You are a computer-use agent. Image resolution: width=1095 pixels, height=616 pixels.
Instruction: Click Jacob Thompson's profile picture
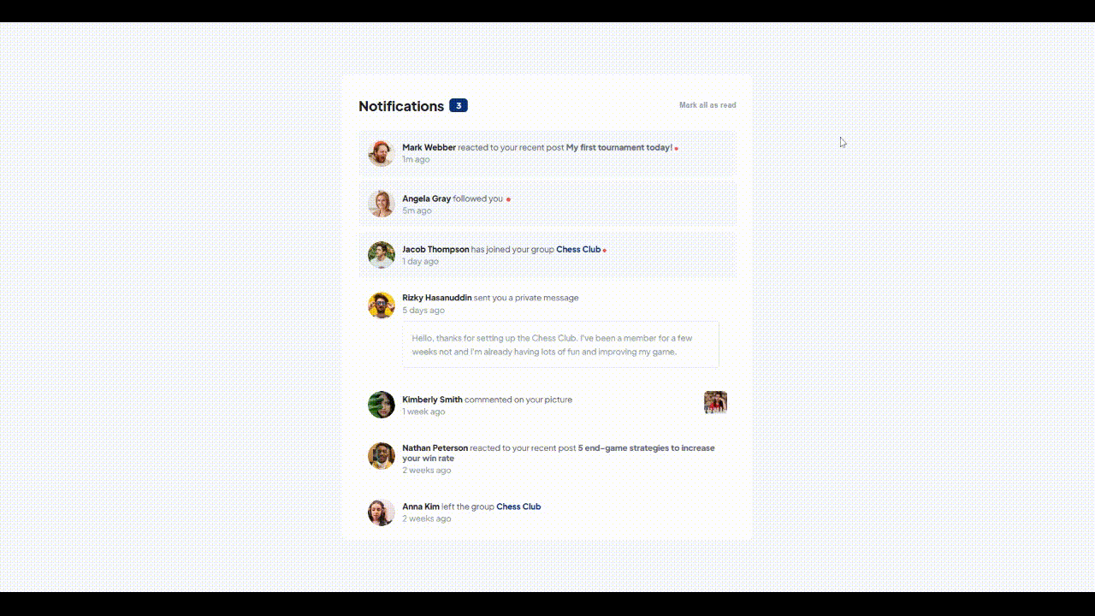[381, 255]
